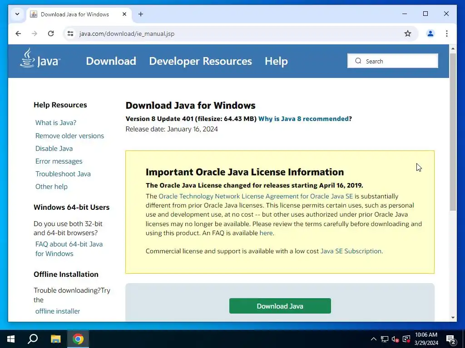Open taskbar search magnifier
This screenshot has width=465, height=348.
point(33,339)
